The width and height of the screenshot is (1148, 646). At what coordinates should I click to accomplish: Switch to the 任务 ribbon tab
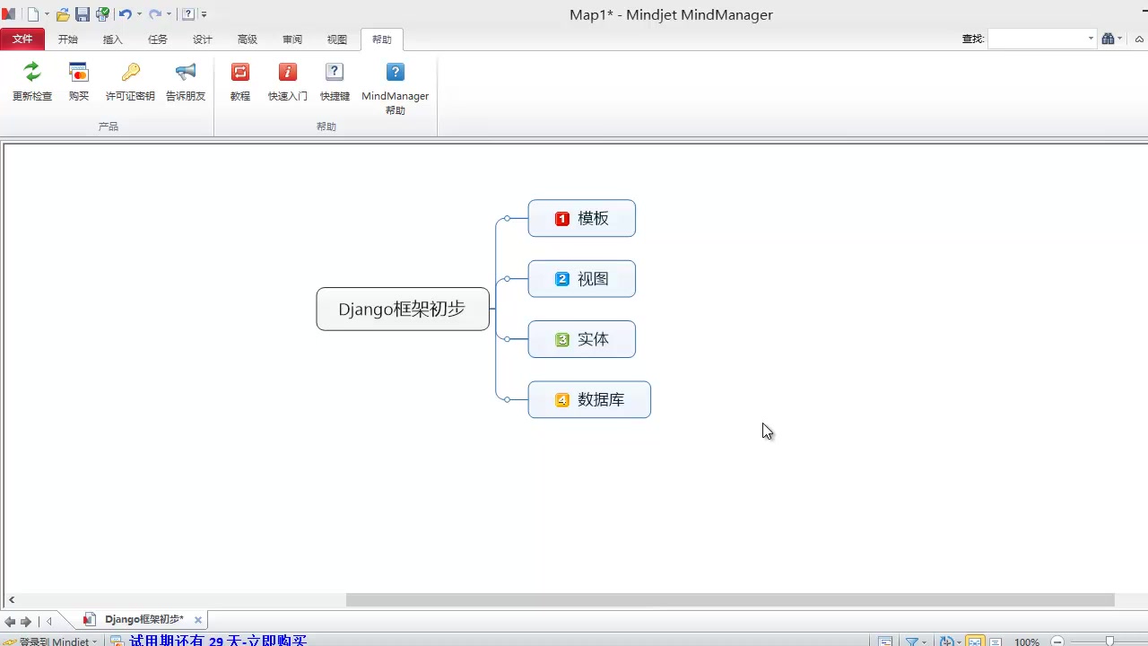tap(158, 39)
